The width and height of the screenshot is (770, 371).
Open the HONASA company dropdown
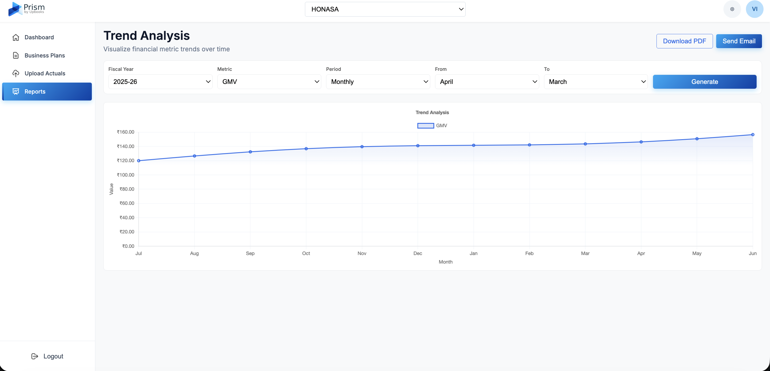pos(385,9)
